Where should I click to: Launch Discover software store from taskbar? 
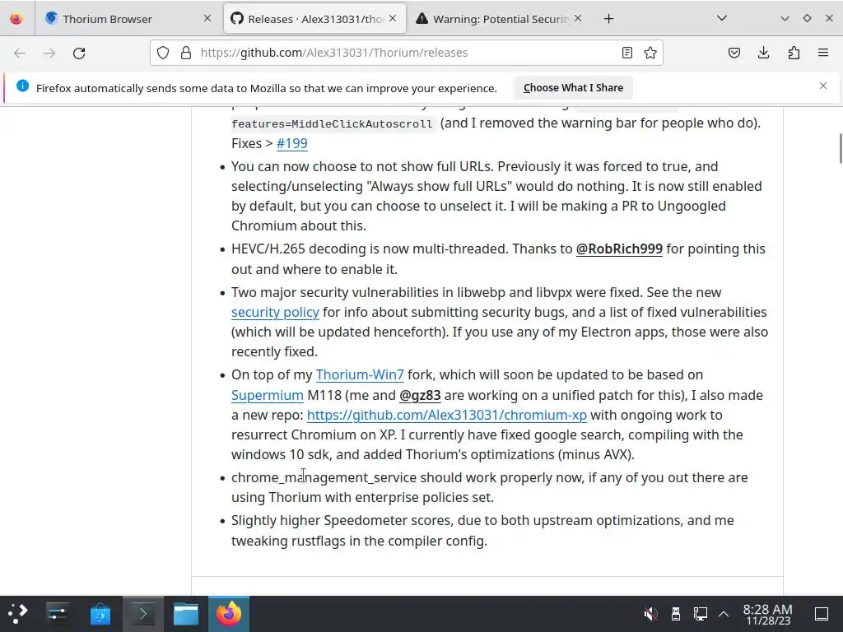[100, 614]
